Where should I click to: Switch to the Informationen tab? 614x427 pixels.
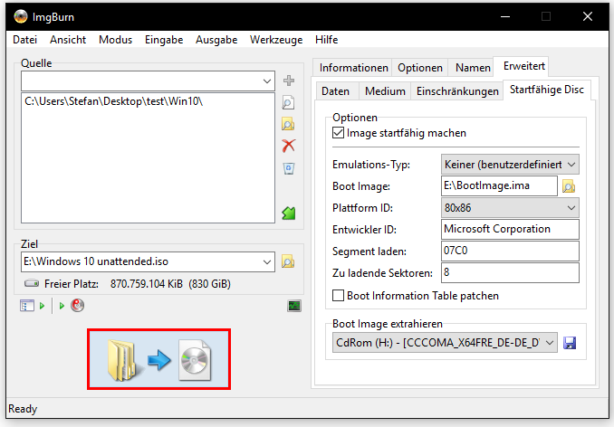[353, 68]
